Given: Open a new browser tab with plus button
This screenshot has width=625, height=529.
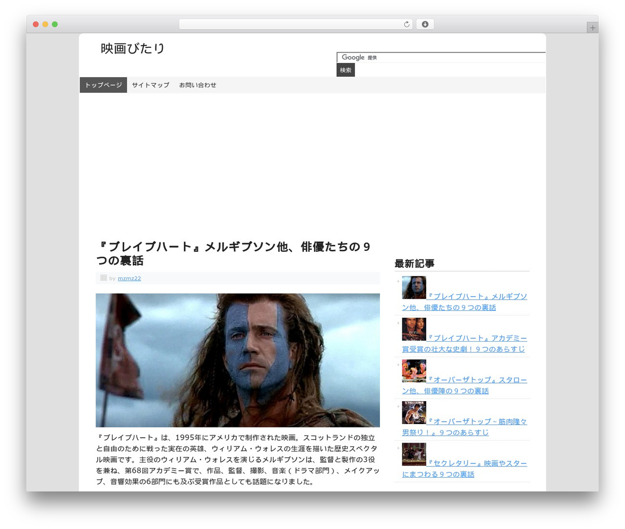Looking at the screenshot, I should 592,28.
